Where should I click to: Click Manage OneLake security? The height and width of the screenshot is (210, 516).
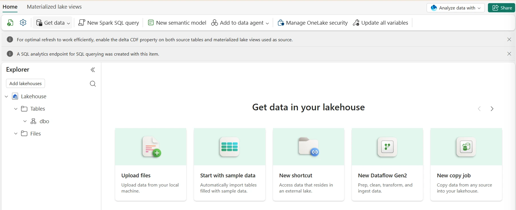click(313, 23)
